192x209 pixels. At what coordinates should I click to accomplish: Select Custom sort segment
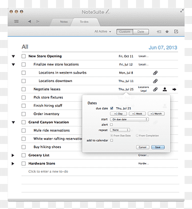click(x=125, y=31)
